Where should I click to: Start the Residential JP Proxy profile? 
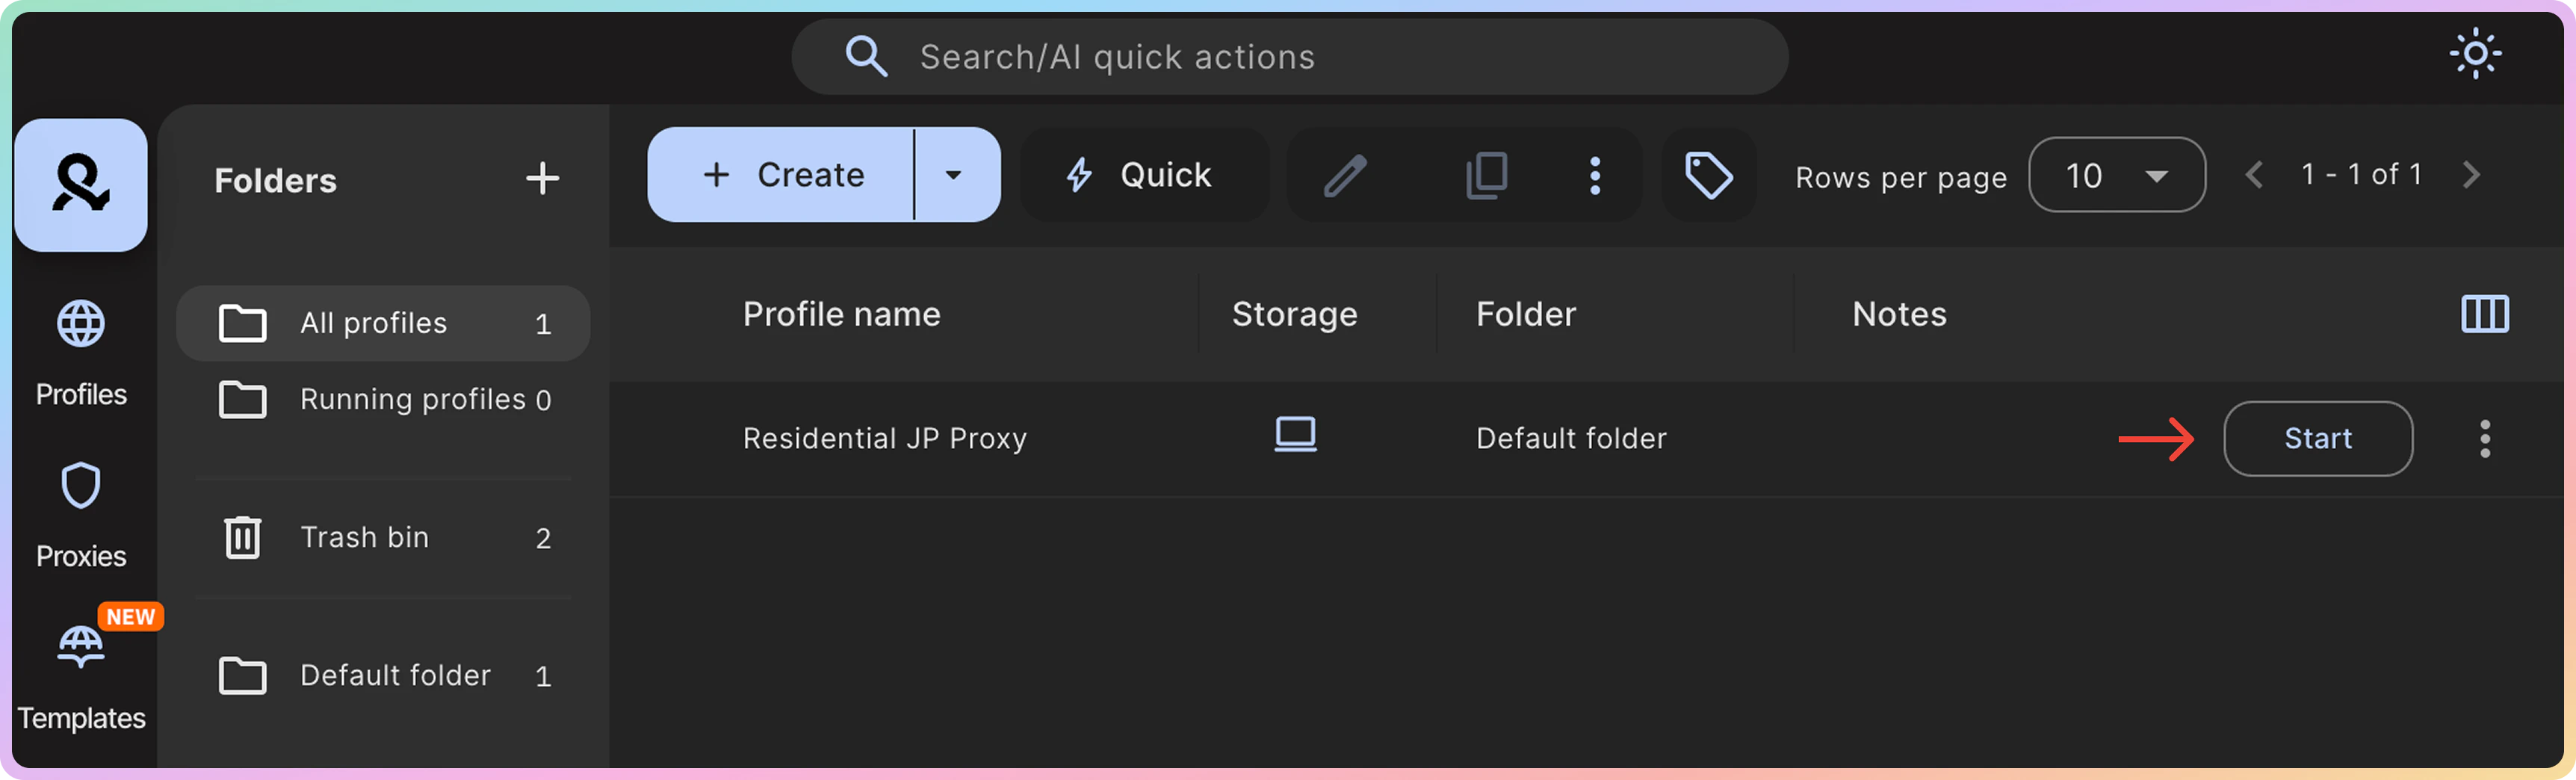(x=2317, y=439)
